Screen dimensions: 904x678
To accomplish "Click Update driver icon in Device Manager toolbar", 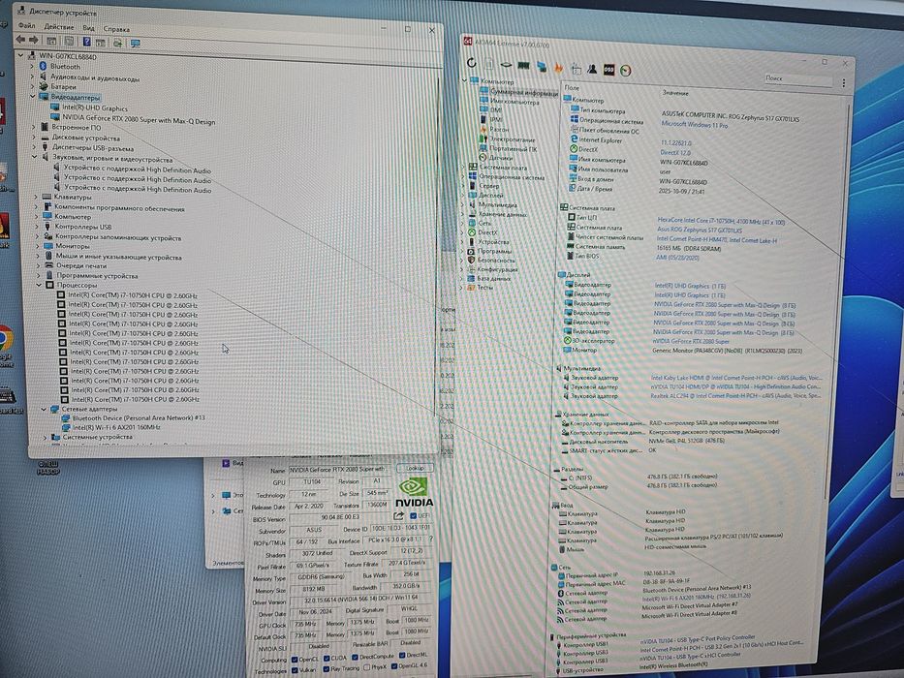I will (x=117, y=43).
